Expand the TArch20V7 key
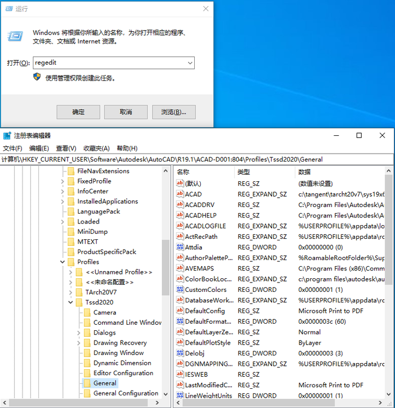Image resolution: width=395 pixels, height=408 pixels. [71, 292]
